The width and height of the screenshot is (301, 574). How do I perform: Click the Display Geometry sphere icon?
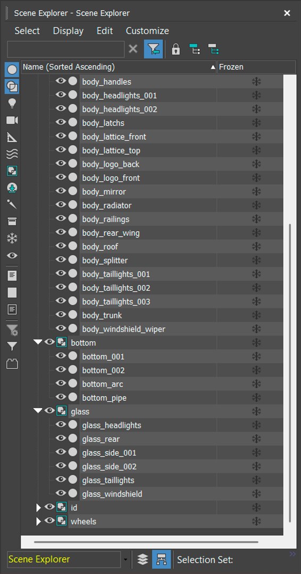pos(12,70)
